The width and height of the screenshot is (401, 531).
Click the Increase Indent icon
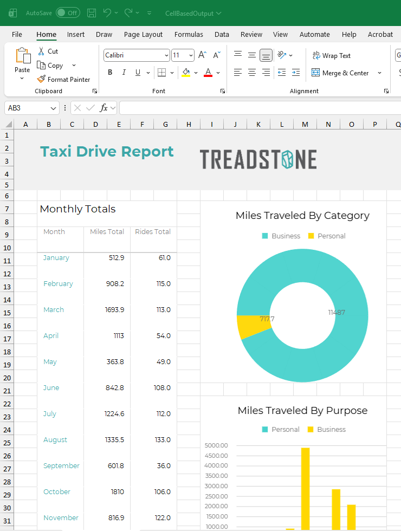[295, 73]
